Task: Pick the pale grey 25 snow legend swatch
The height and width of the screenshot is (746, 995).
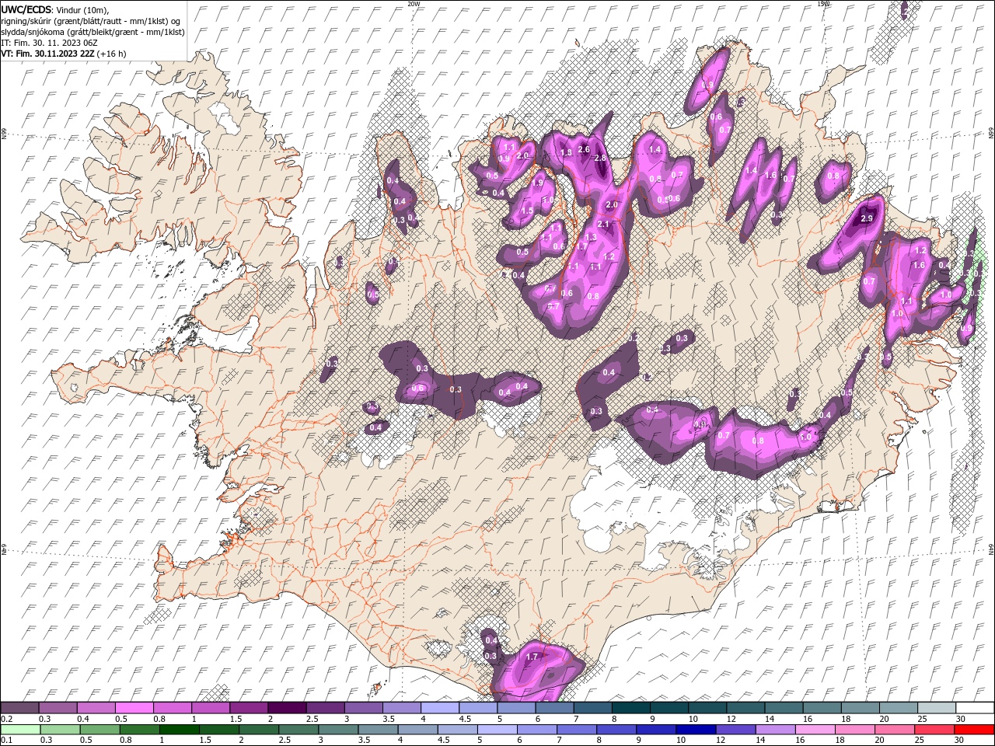Action: [x=937, y=708]
